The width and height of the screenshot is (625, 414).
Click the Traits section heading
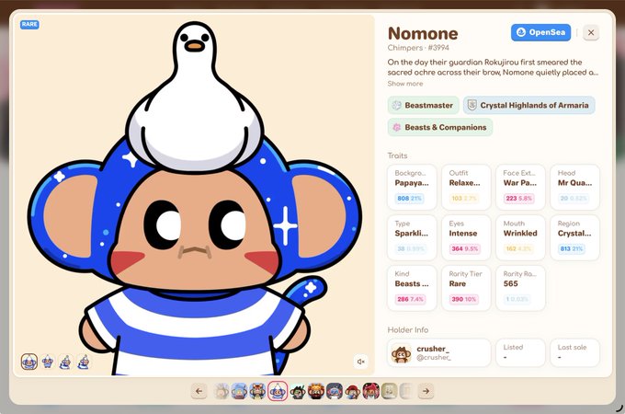[397, 155]
